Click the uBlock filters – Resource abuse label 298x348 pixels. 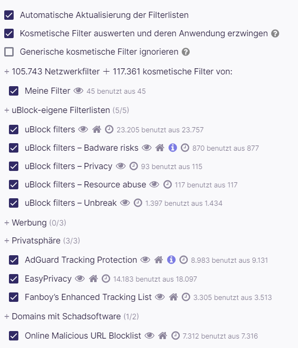pos(85,185)
